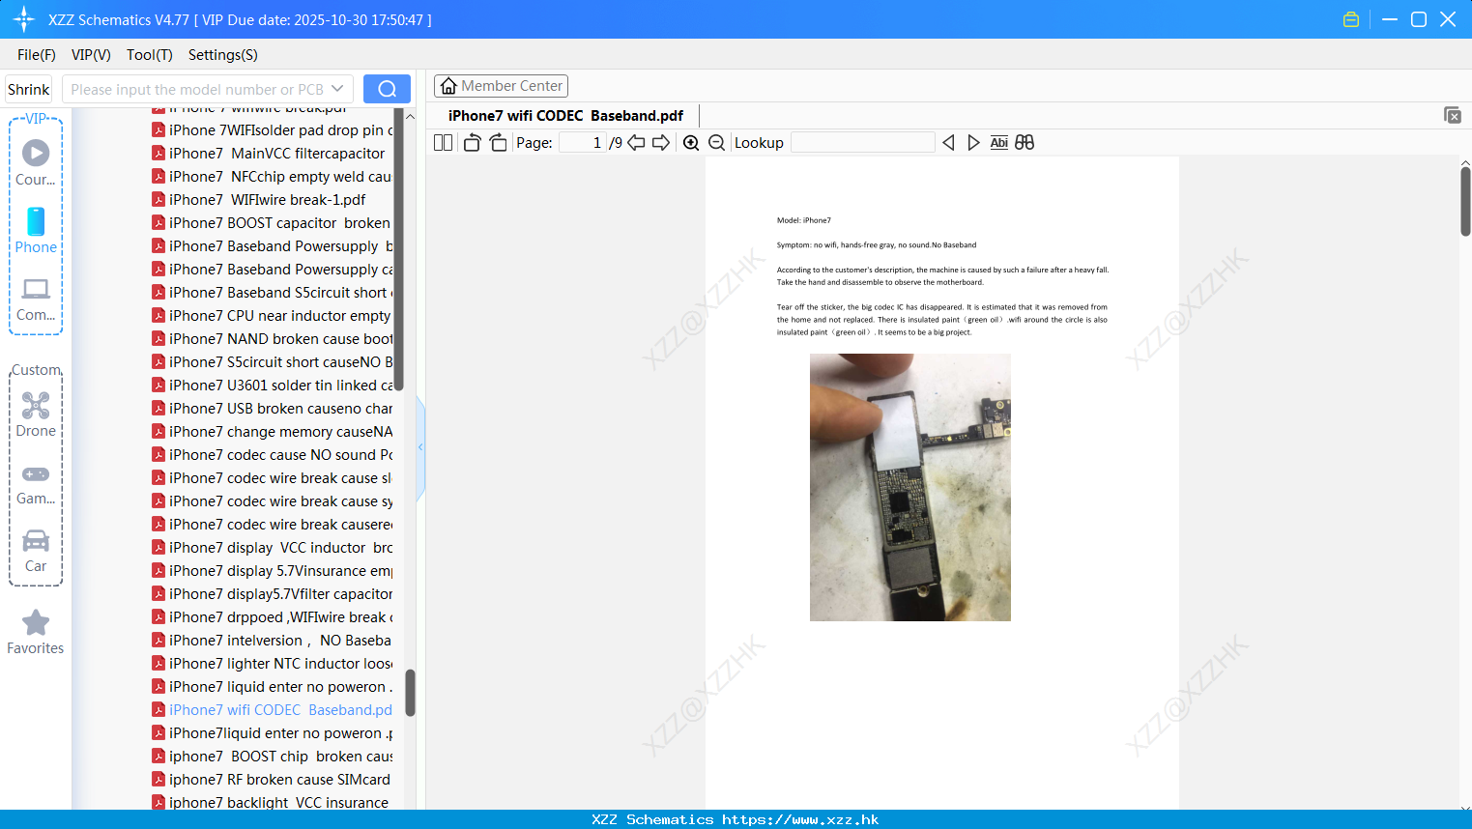Viewport: 1472px width, 829px height.
Task: Rotate page counterclockwise
Action: (472, 142)
